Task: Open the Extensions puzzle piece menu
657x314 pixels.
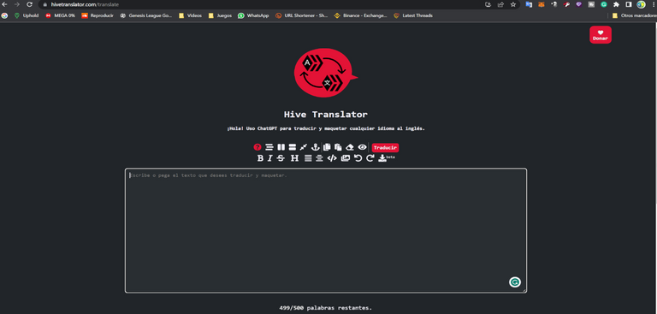Action: click(x=616, y=4)
